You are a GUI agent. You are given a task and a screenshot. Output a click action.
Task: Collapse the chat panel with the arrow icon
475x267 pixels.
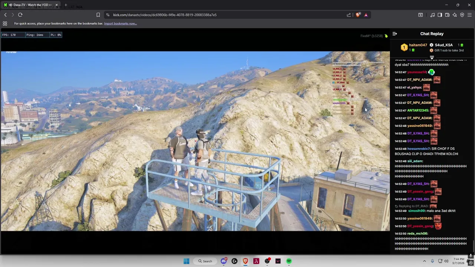tap(395, 34)
